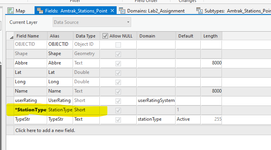Close the Fields: Amtrak_Stations_Point tab
271x150 pixels.
[x=112, y=11]
